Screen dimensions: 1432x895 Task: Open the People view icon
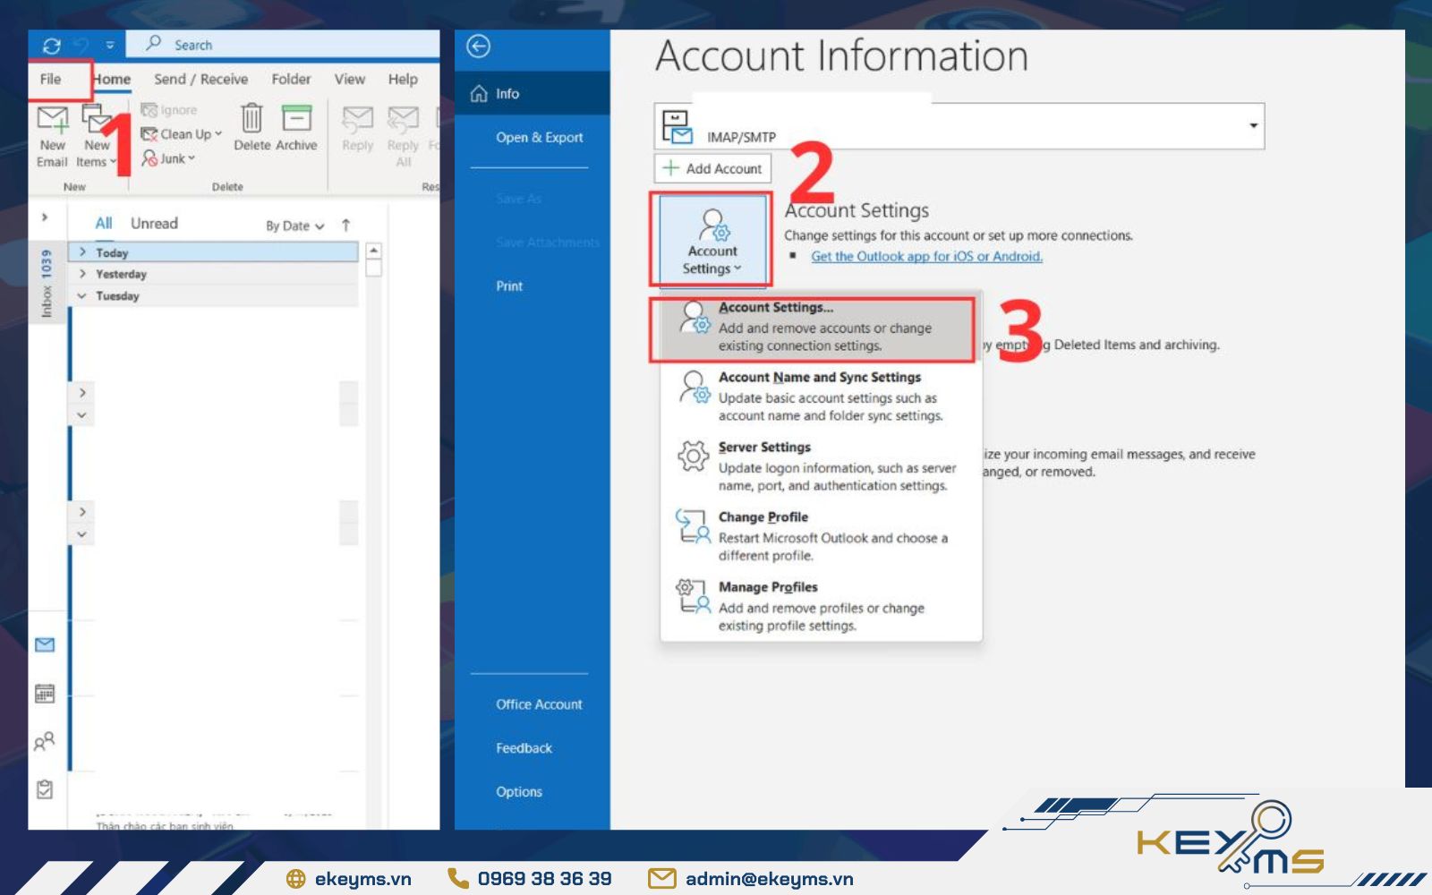pos(44,741)
